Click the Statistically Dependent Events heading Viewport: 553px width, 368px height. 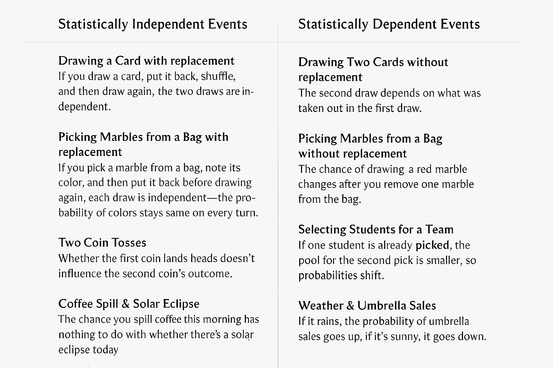pos(389,24)
